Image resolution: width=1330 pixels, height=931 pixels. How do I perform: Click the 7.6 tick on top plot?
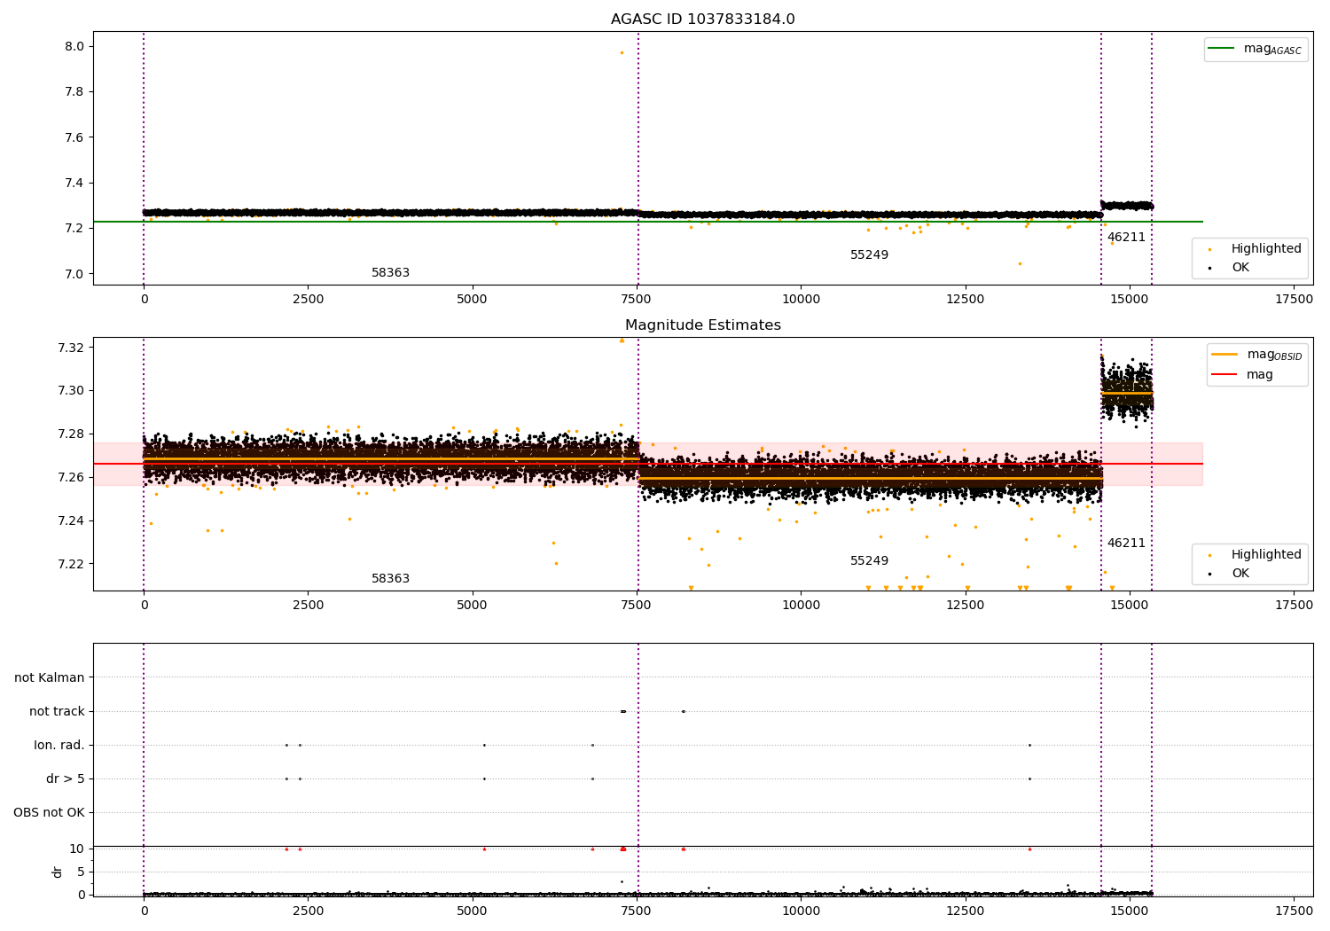click(74, 137)
